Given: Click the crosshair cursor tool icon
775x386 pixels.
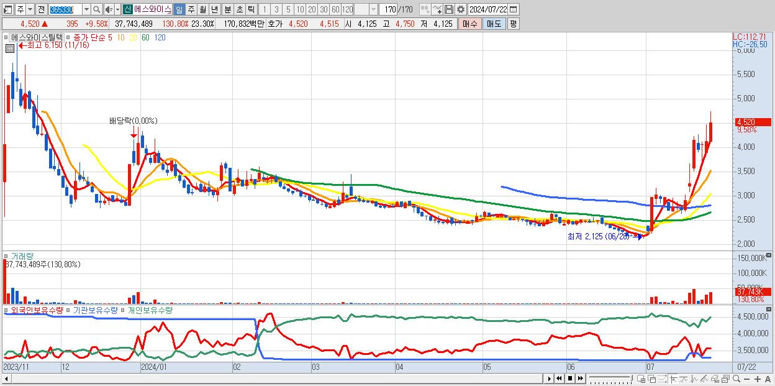Looking at the screenshot, I should point(674,378).
